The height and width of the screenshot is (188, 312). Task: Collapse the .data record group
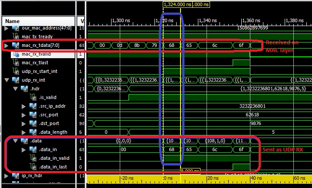[15, 141]
